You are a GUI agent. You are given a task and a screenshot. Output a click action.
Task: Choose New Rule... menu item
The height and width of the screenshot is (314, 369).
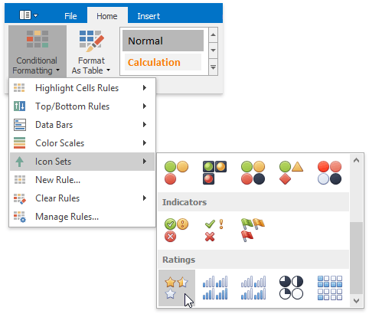82,180
